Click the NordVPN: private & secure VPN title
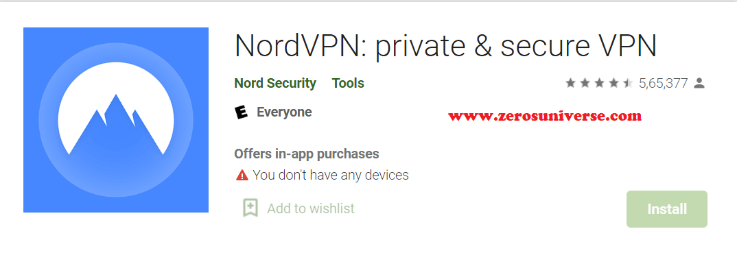The width and height of the screenshot is (737, 253). (445, 46)
